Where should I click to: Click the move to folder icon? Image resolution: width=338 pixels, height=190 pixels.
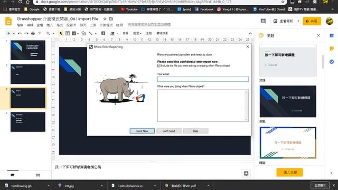[x=111, y=19]
